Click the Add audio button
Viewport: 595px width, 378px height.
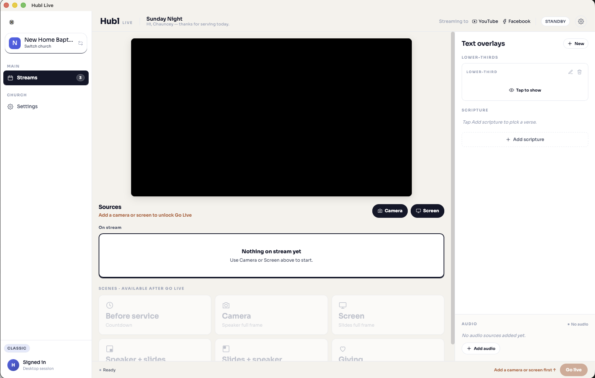coord(481,348)
